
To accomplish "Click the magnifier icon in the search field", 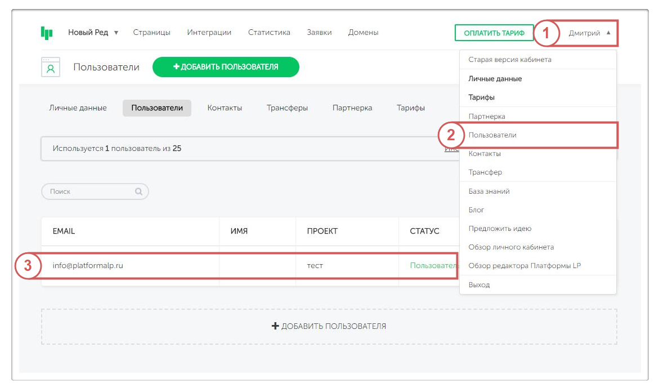I will pyautogui.click(x=138, y=191).
